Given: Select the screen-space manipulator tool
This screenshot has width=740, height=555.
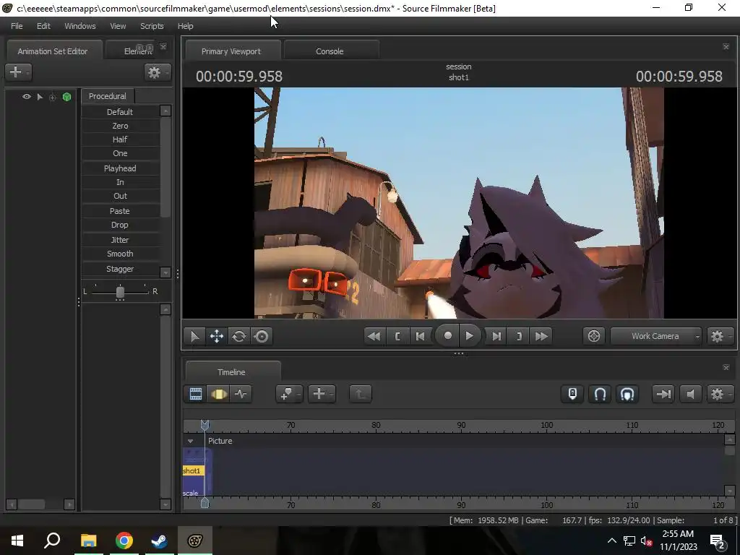Looking at the screenshot, I should tap(262, 336).
